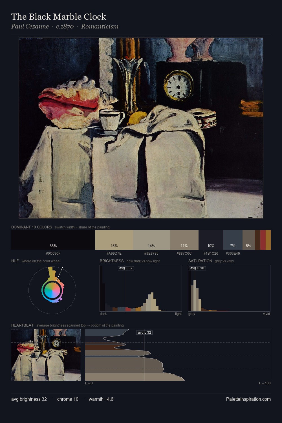This screenshot has height=423, width=282.
Task: Click the SATURATION section heading
Action: (200, 261)
